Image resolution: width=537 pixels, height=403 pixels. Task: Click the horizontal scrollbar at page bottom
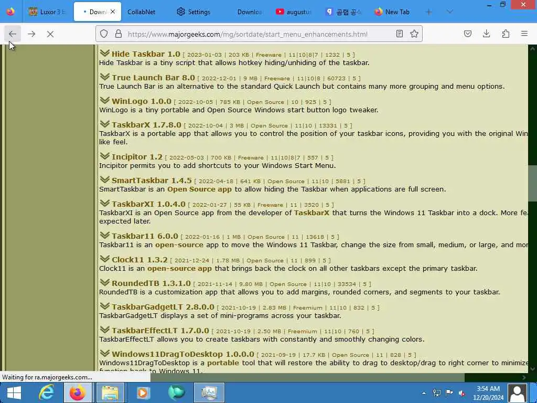(307, 377)
